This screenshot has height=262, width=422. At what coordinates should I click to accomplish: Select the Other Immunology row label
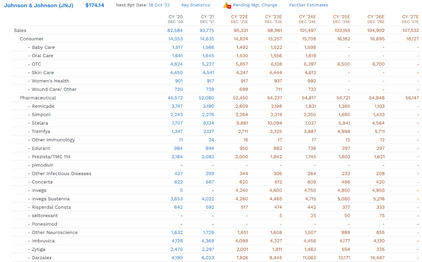click(x=53, y=140)
